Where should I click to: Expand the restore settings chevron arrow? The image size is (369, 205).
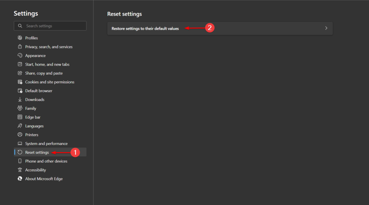pos(326,28)
